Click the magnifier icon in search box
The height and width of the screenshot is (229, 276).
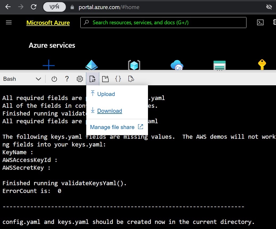86,22
